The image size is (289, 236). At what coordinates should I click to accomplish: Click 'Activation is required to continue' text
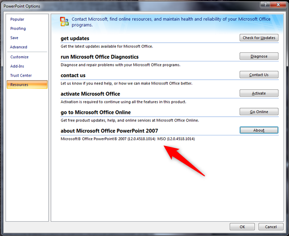point(123,102)
